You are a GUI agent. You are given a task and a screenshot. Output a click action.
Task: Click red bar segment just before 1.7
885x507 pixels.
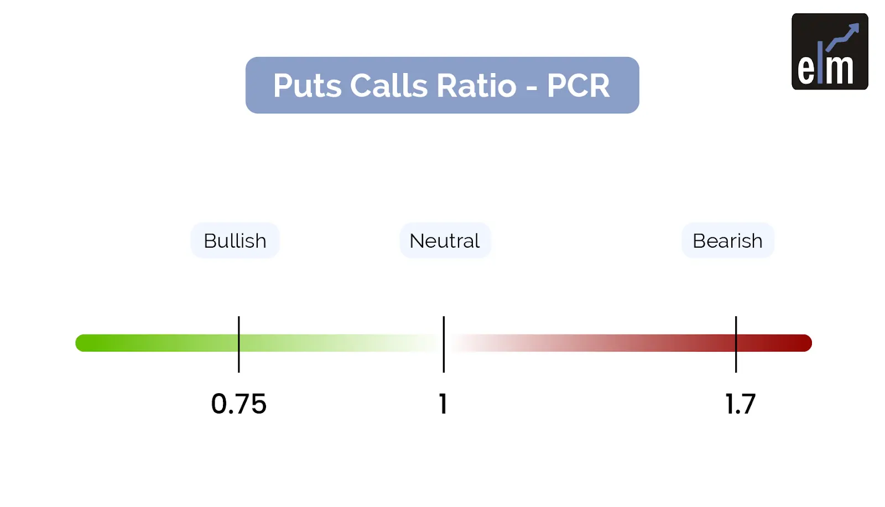(x=702, y=343)
